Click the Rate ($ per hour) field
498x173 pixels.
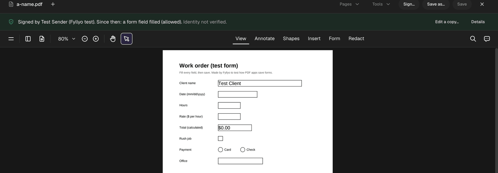[229, 116]
